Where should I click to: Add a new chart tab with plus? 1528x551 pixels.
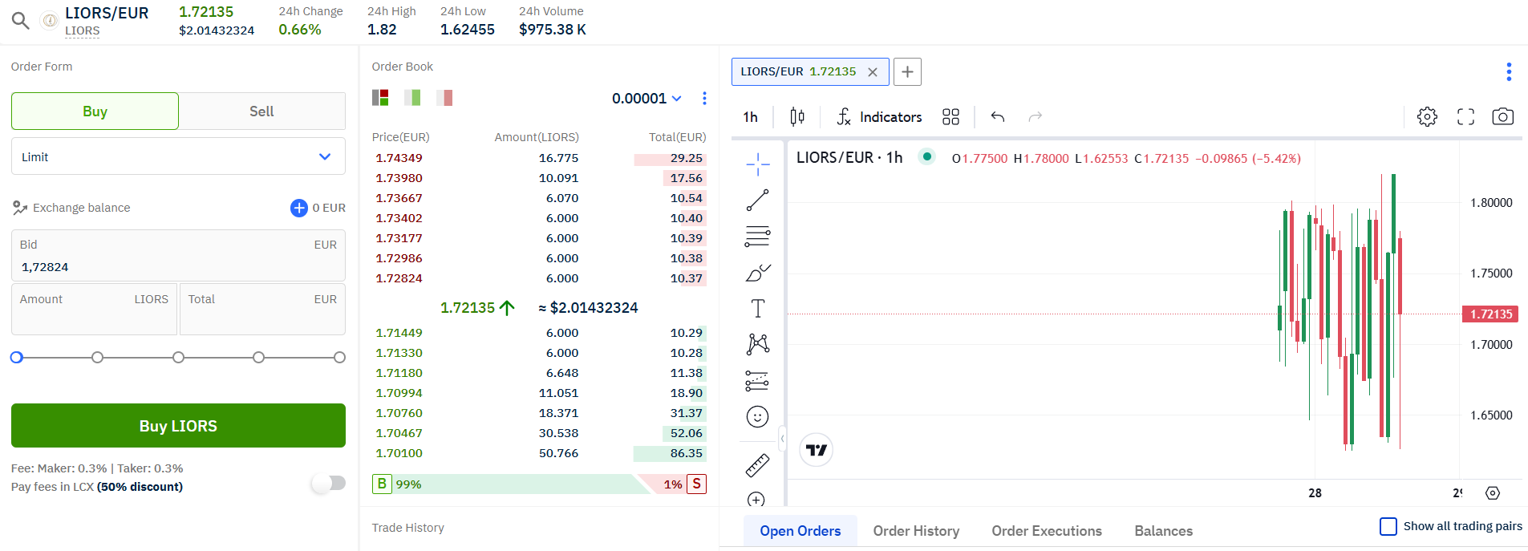907,71
